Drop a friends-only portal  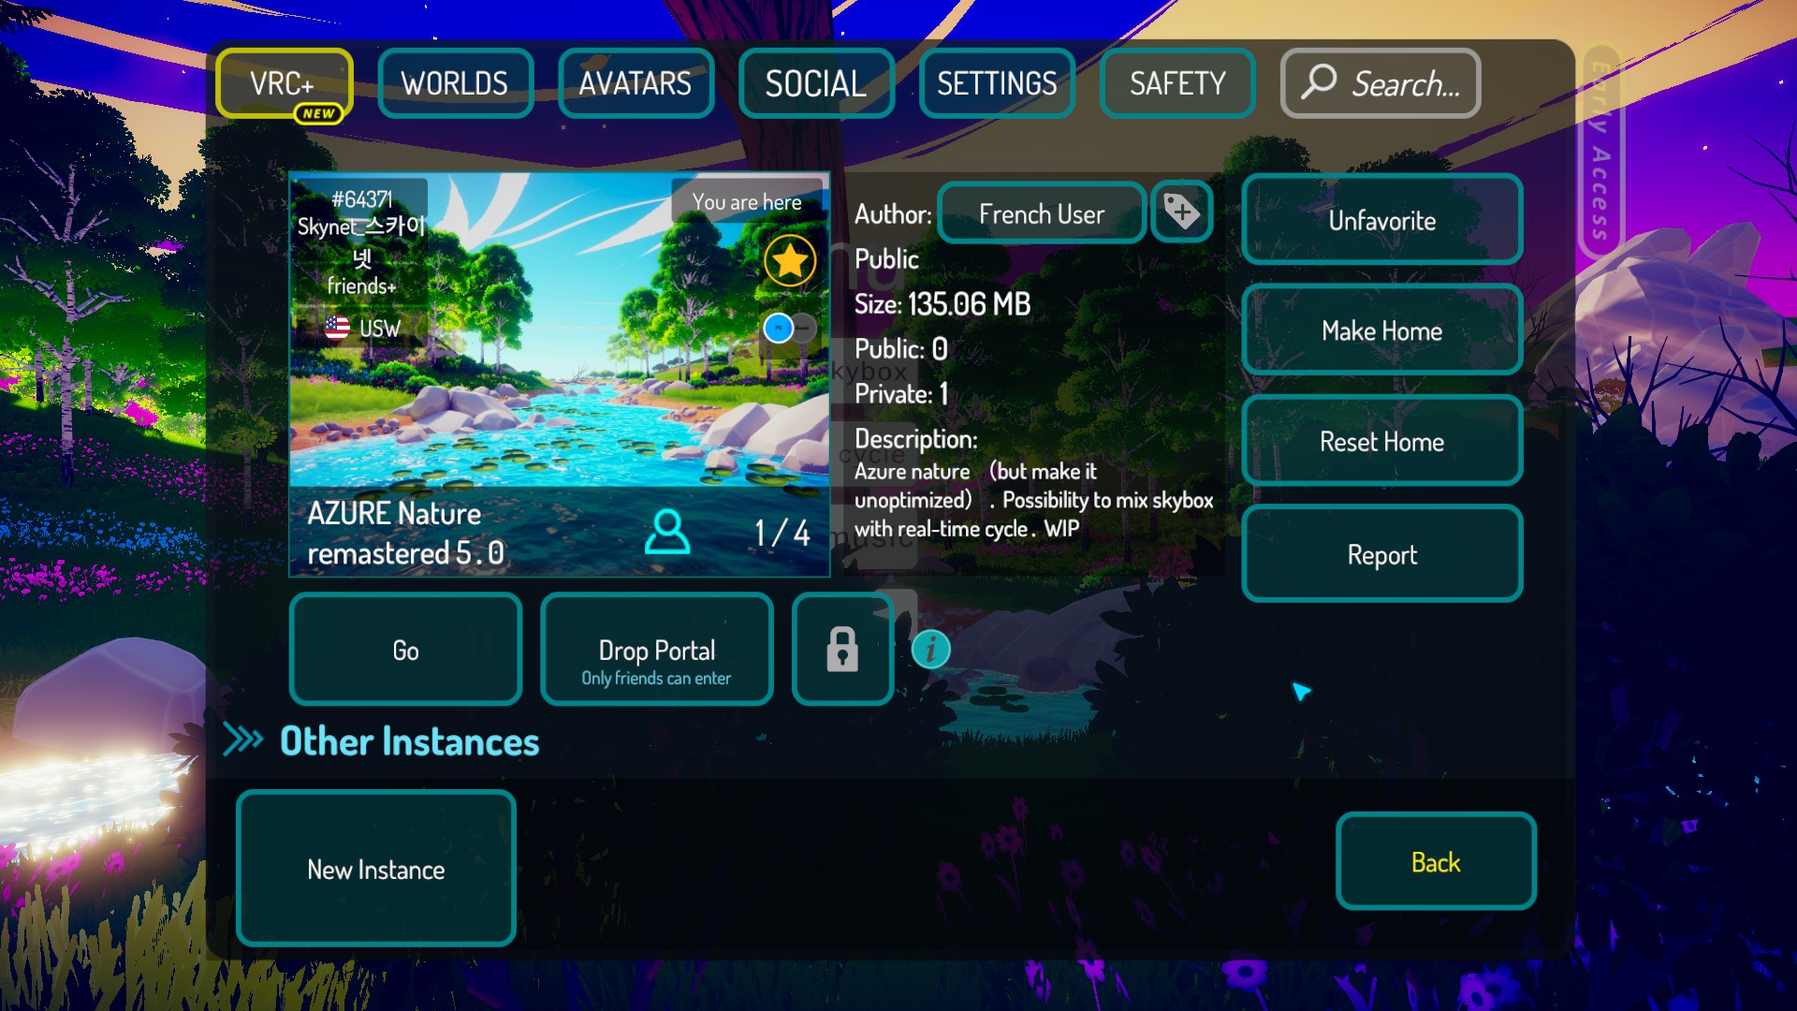pyautogui.click(x=657, y=650)
